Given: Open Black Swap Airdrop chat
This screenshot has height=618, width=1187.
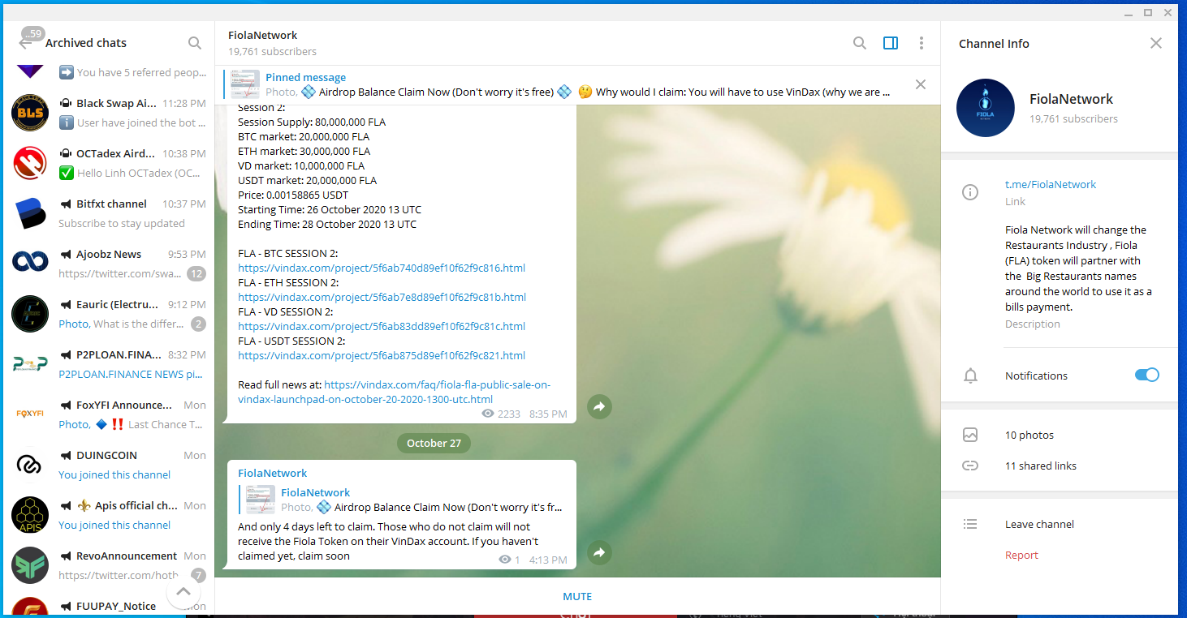Looking at the screenshot, I should click(108, 114).
